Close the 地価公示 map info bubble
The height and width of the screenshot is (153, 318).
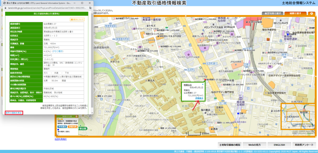click(x=202, y=84)
